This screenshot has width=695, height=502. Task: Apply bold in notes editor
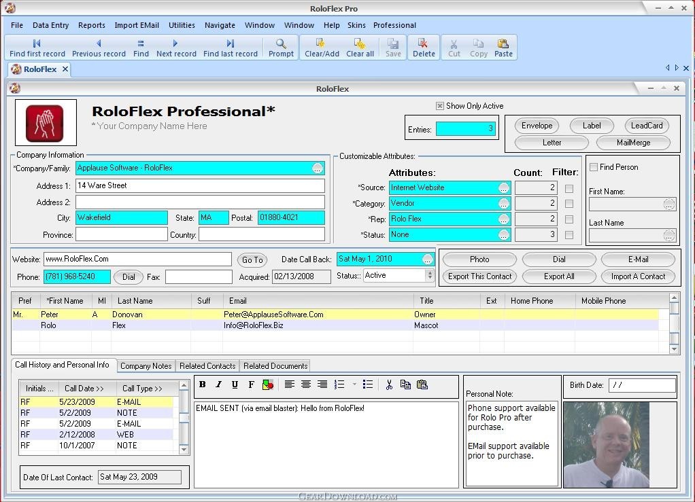tap(203, 384)
